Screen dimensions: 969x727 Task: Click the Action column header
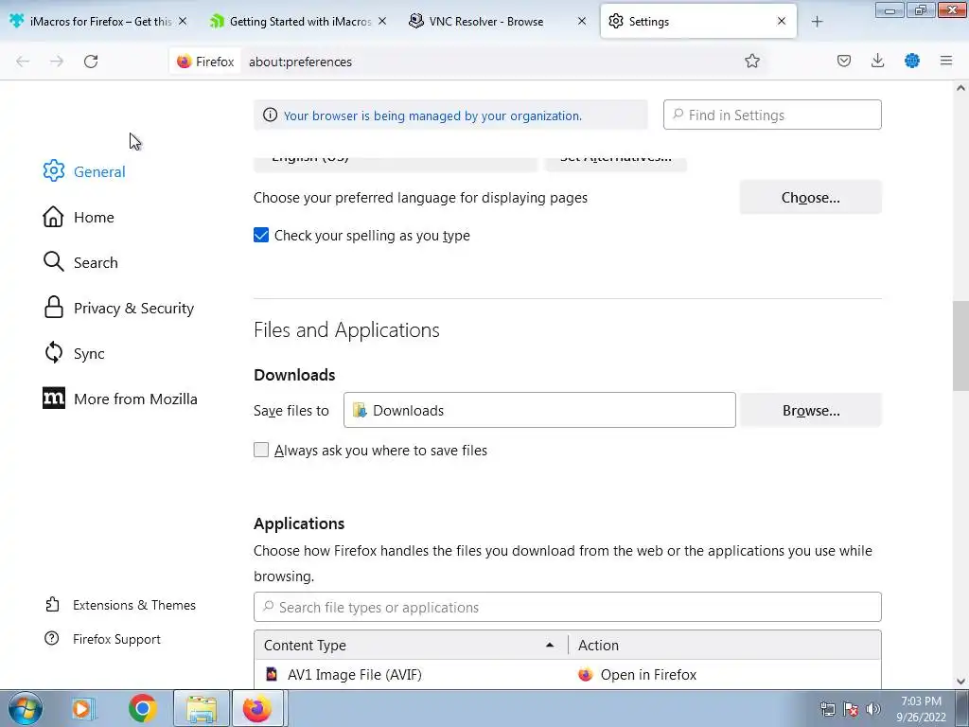click(x=724, y=645)
